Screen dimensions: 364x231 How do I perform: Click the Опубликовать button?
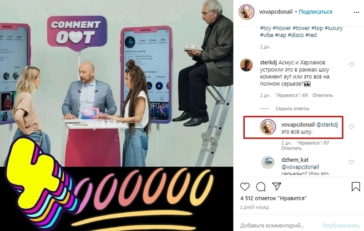(x=341, y=226)
